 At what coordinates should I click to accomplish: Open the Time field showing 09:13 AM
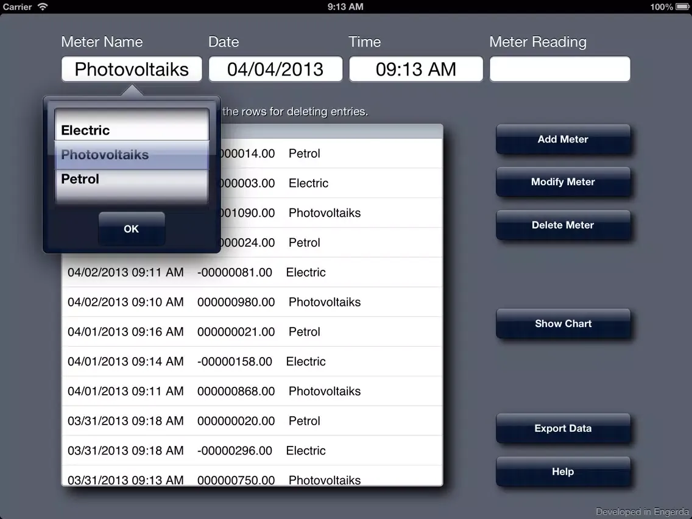(x=415, y=69)
